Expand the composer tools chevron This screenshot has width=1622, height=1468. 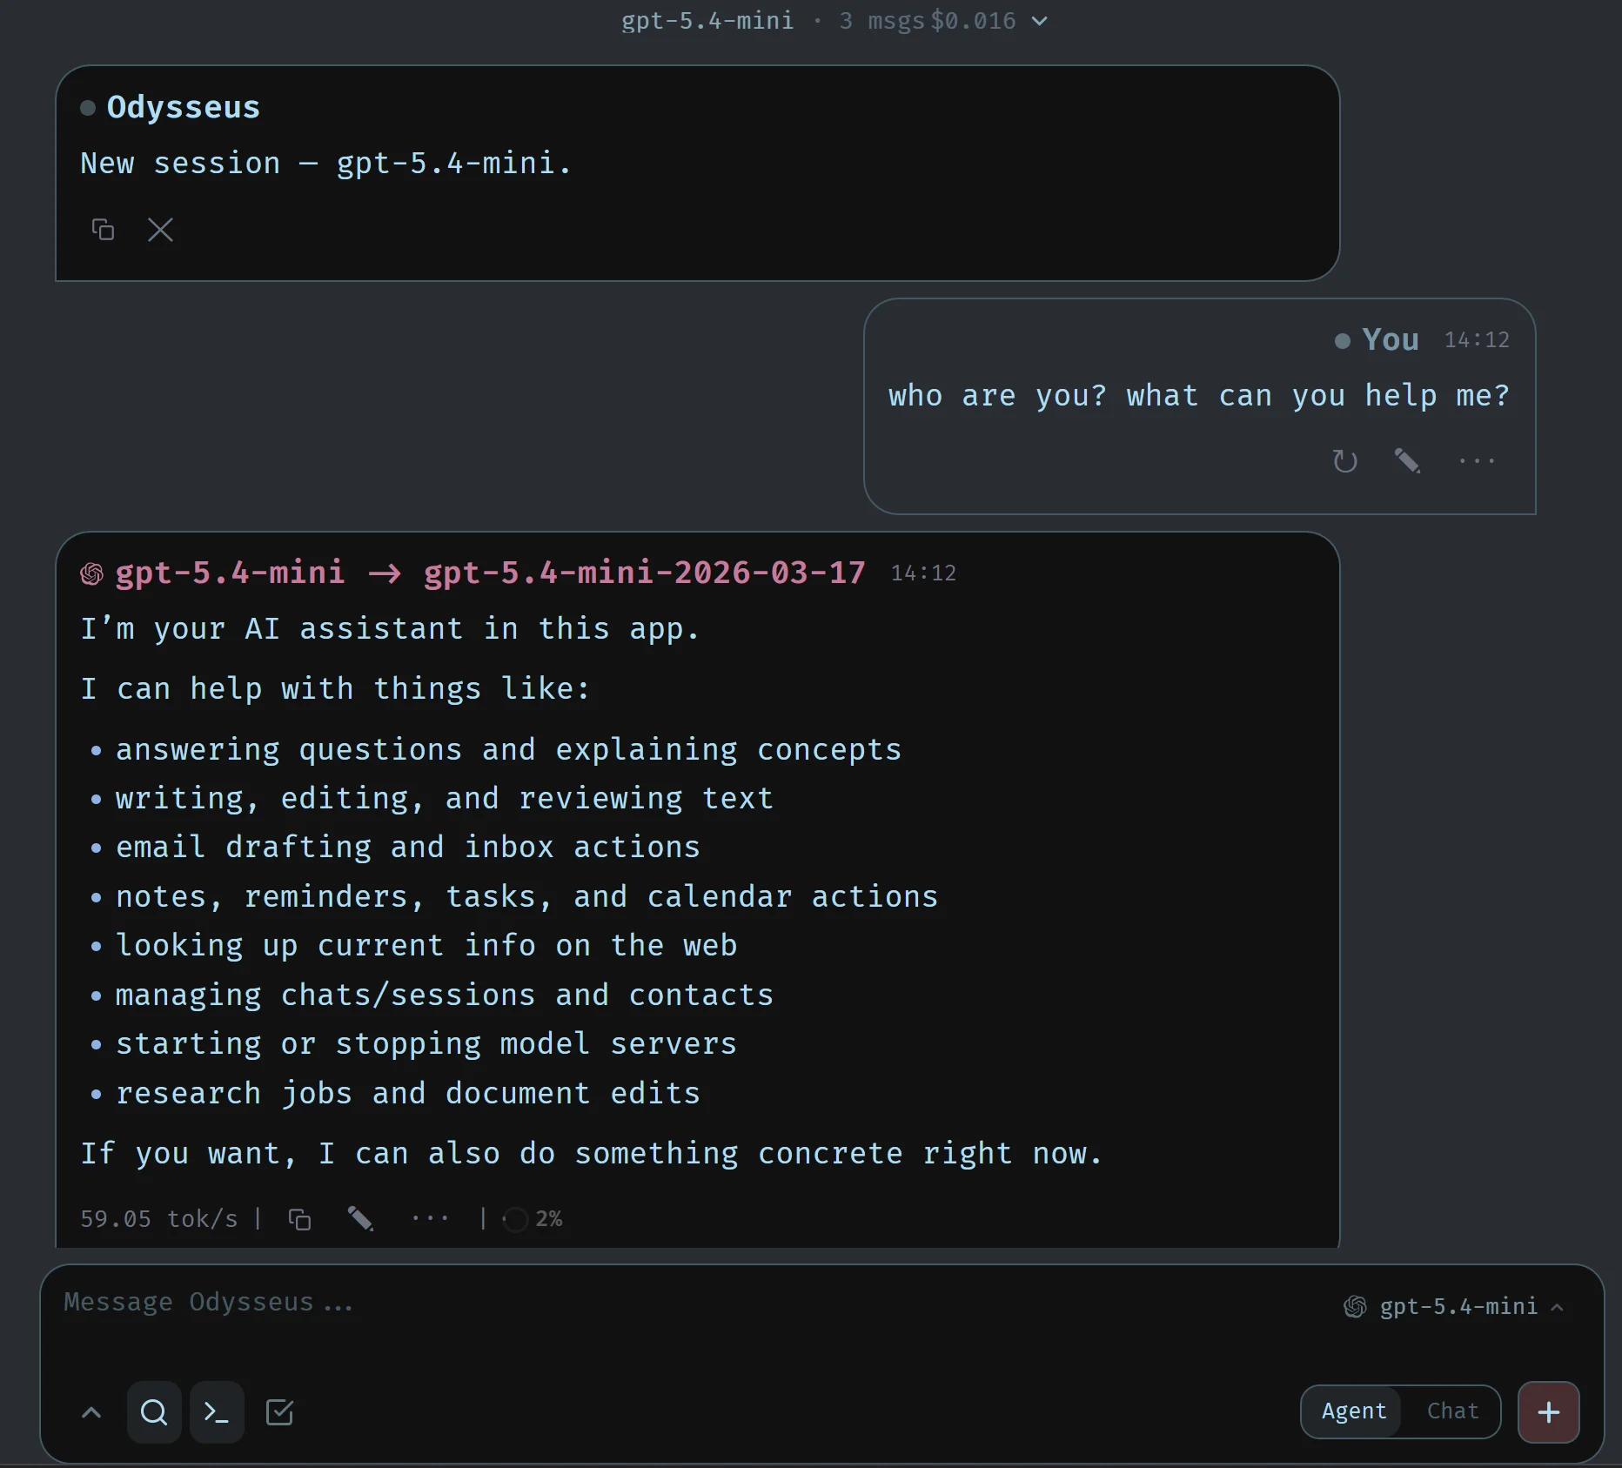91,1412
